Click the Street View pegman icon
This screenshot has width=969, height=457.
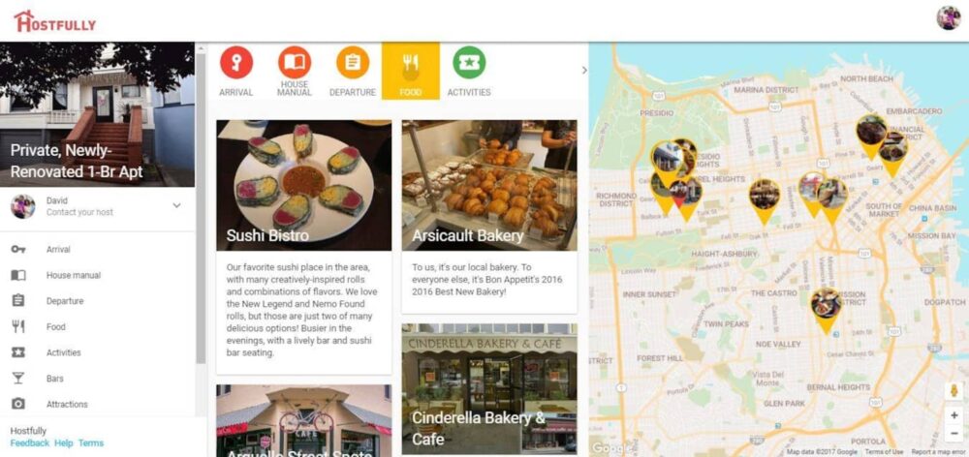coord(953,391)
